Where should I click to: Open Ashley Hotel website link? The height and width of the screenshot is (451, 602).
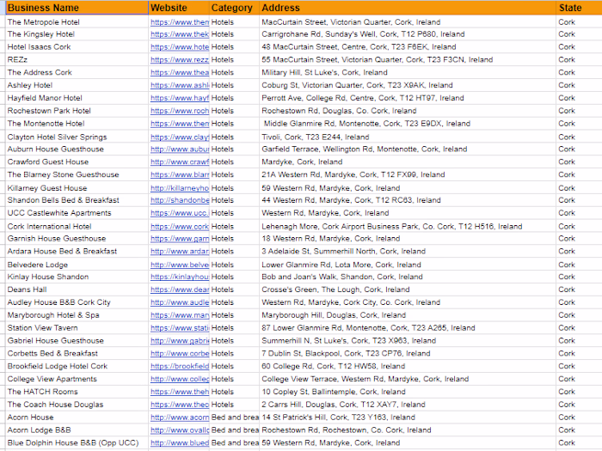(180, 85)
